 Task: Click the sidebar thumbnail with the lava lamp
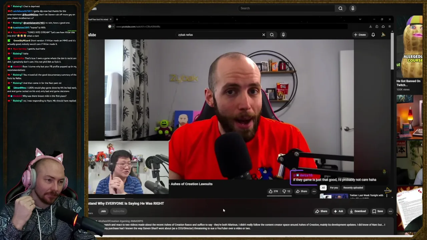(409, 117)
